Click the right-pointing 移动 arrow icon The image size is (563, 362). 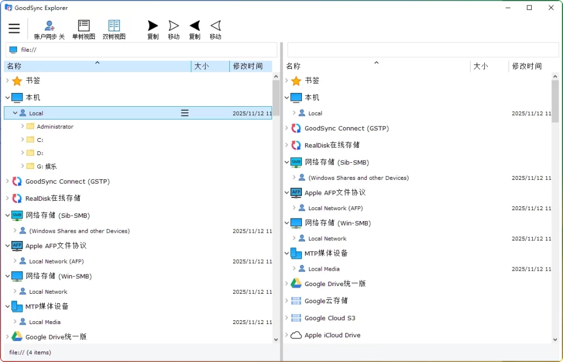(x=174, y=25)
